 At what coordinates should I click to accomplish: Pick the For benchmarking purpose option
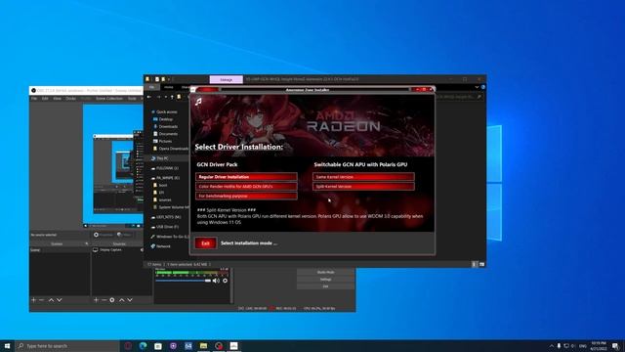[246, 196]
